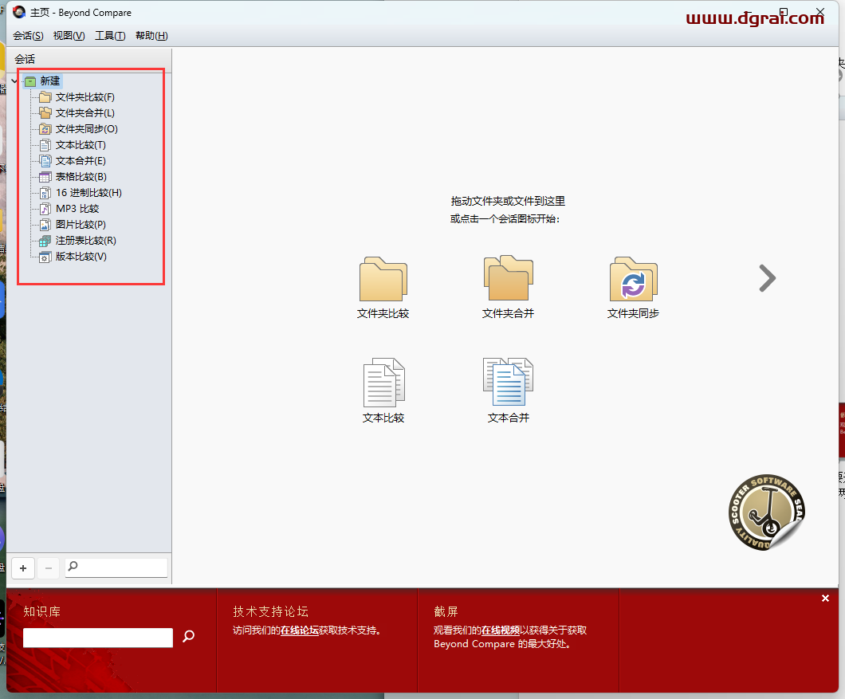This screenshot has width=845, height=699.
Task: Close the red bottom info panel
Action: coord(825,599)
